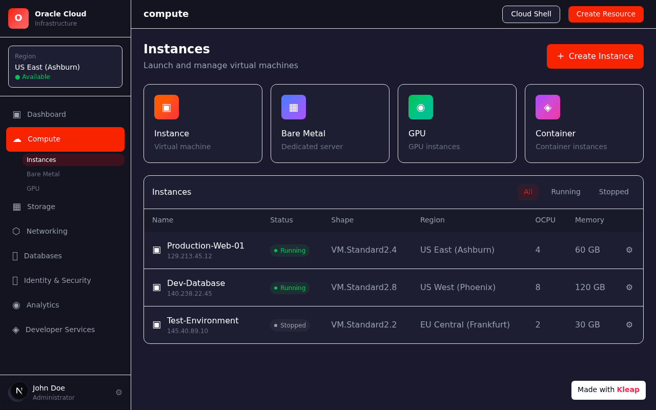Collapse the Compute sidebar section

65,139
